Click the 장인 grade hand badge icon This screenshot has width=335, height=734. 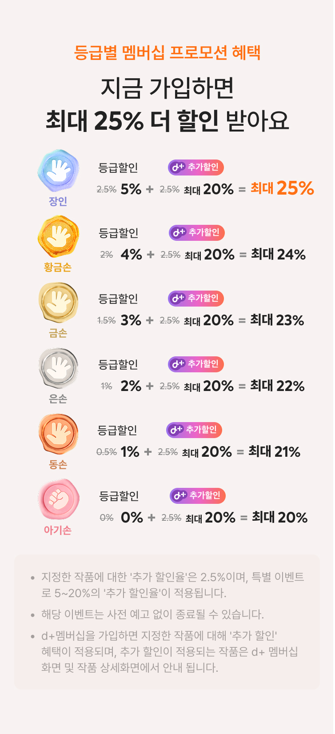click(58, 171)
